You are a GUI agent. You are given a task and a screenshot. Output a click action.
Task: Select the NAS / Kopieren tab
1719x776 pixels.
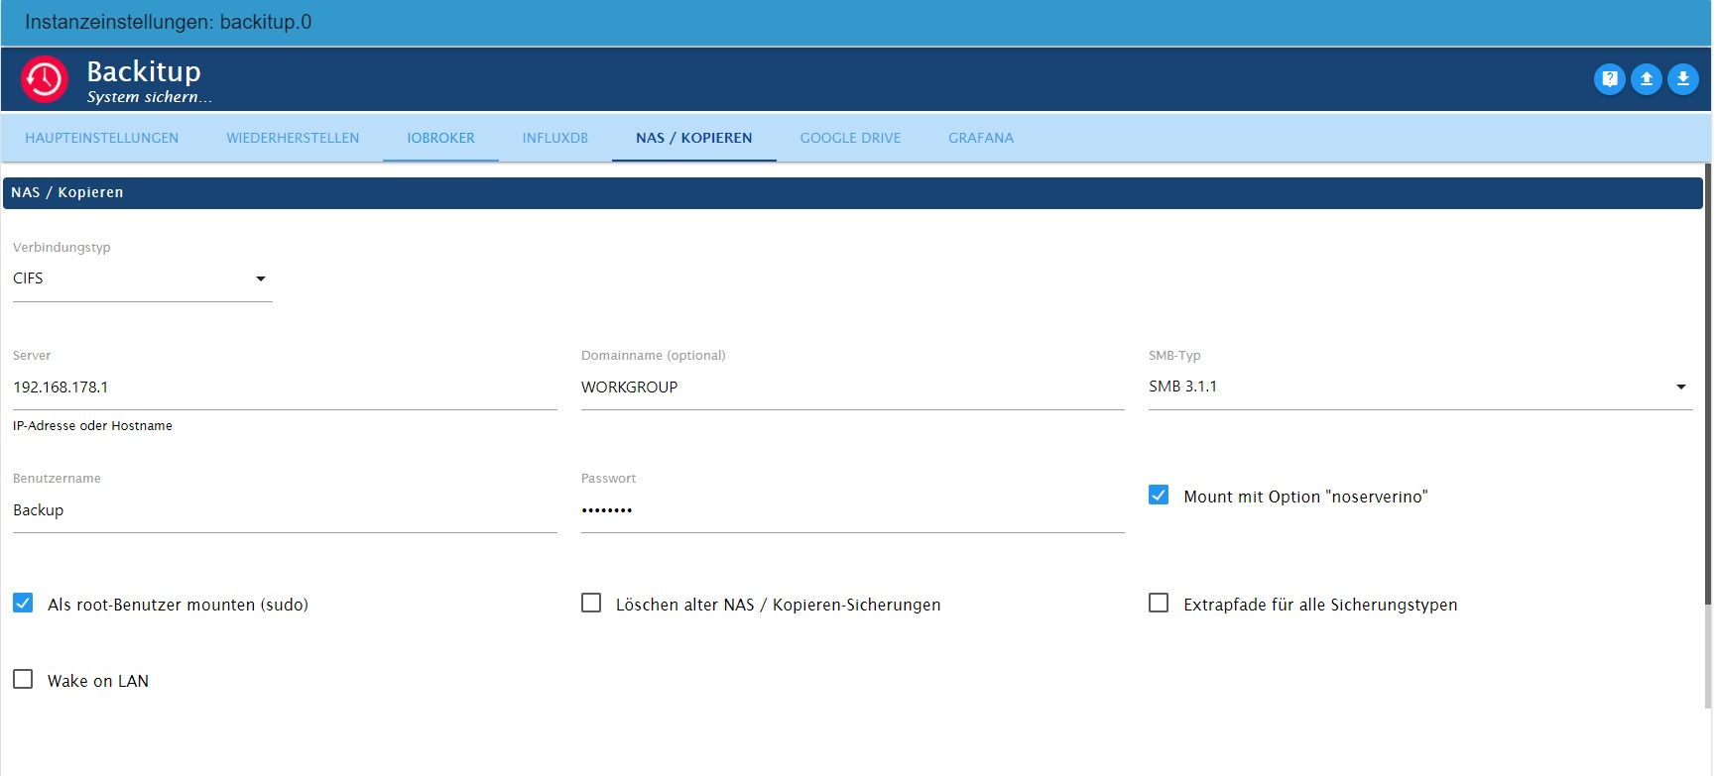point(694,138)
